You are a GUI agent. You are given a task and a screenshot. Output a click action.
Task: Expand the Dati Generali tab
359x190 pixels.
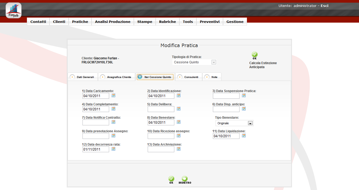coord(83,77)
